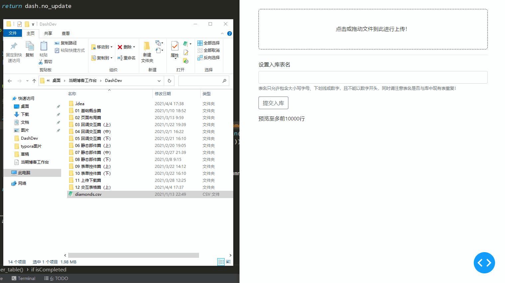Click the 属性 (Properties) checkmark icon
Viewport: 505px width, 283px height.
175,46
